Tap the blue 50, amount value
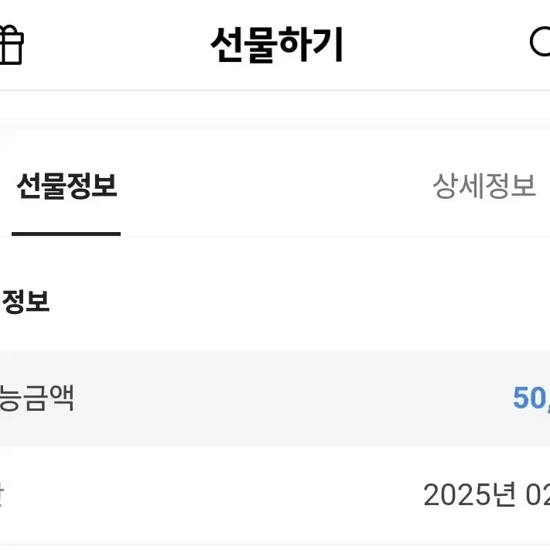The height and width of the screenshot is (550, 550). click(531, 398)
